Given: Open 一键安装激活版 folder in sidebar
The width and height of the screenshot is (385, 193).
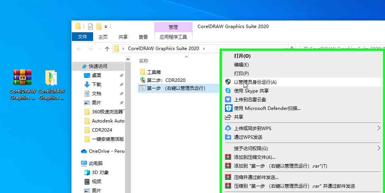Looking at the screenshot, I should 105,139.
